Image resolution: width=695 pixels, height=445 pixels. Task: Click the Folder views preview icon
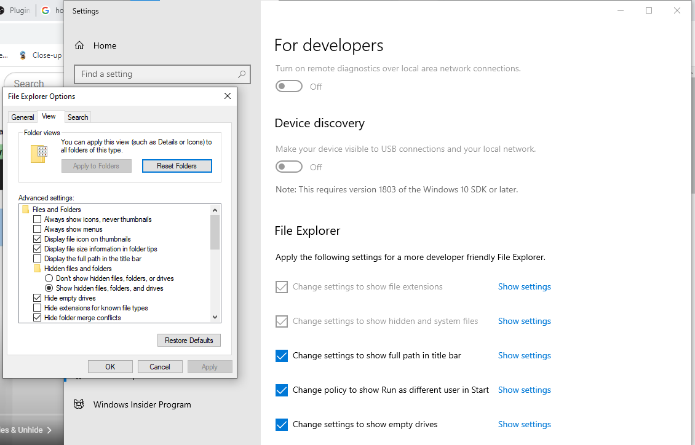tap(39, 153)
